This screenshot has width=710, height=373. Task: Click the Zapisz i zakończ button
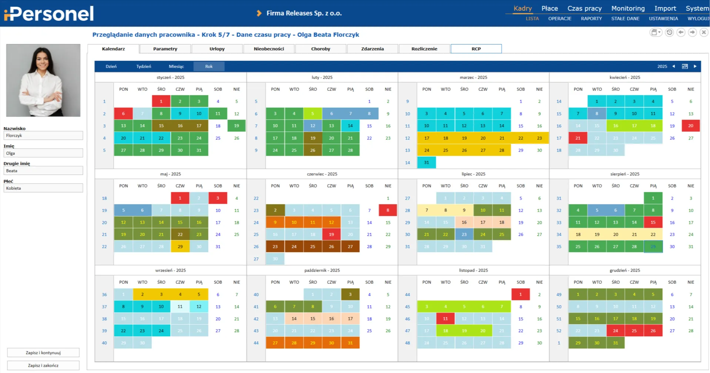point(43,365)
